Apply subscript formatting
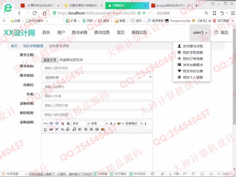The height and width of the screenshot is (177, 236). tap(63, 129)
